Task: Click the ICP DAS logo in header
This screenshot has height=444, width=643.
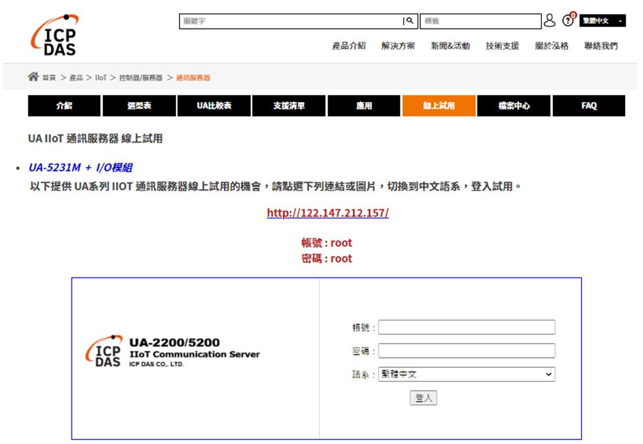Action: 55,35
